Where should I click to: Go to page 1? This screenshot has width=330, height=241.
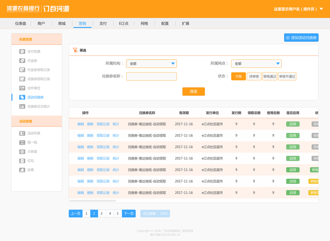click(x=86, y=213)
